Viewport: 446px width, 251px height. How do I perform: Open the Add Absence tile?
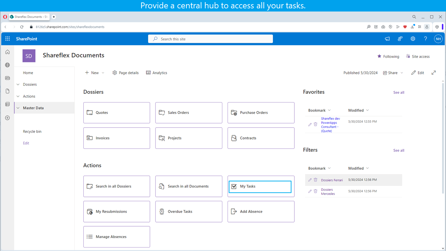point(261,212)
